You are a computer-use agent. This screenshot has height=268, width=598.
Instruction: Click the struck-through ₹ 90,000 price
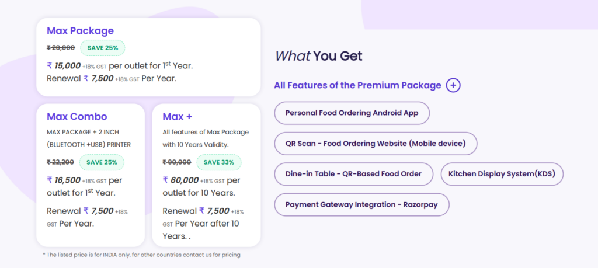point(177,162)
